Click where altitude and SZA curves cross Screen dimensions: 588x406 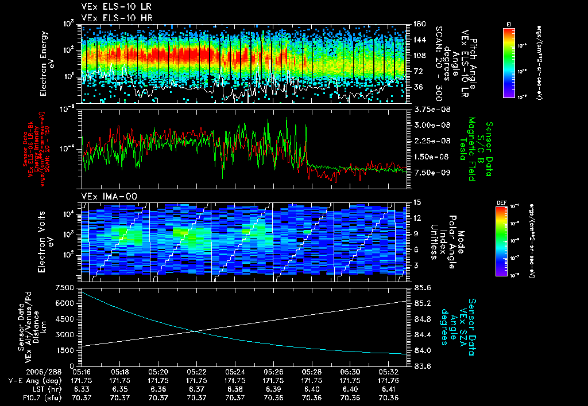coord(196,331)
